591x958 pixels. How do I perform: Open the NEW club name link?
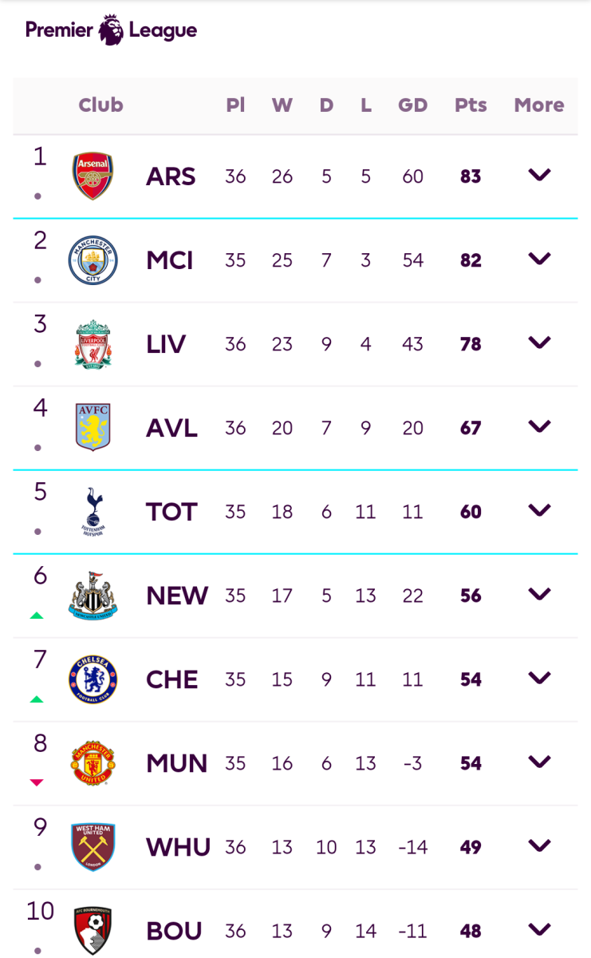coord(177,596)
